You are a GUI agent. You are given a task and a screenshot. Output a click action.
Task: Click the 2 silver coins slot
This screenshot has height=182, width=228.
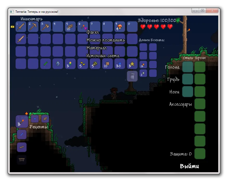(x=143, y=73)
